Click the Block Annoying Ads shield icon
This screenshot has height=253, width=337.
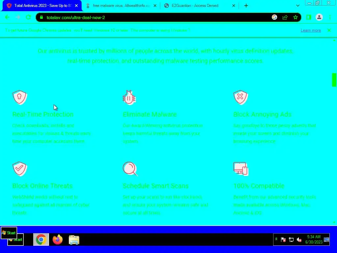(241, 97)
